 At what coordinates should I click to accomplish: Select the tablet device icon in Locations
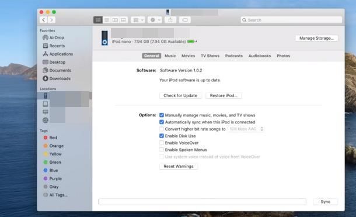(x=46, y=104)
